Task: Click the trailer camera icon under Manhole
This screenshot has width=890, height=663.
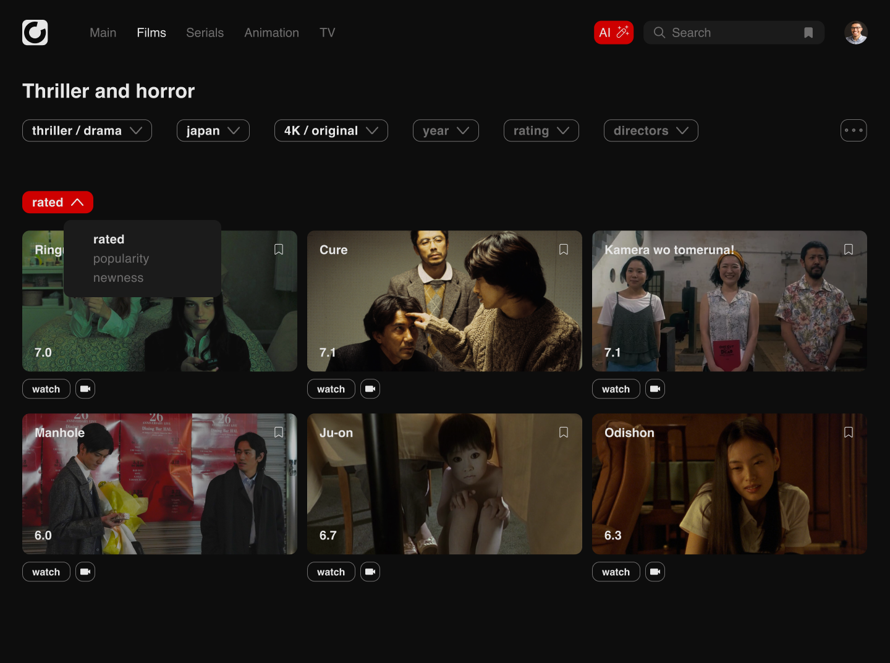Action: point(85,572)
